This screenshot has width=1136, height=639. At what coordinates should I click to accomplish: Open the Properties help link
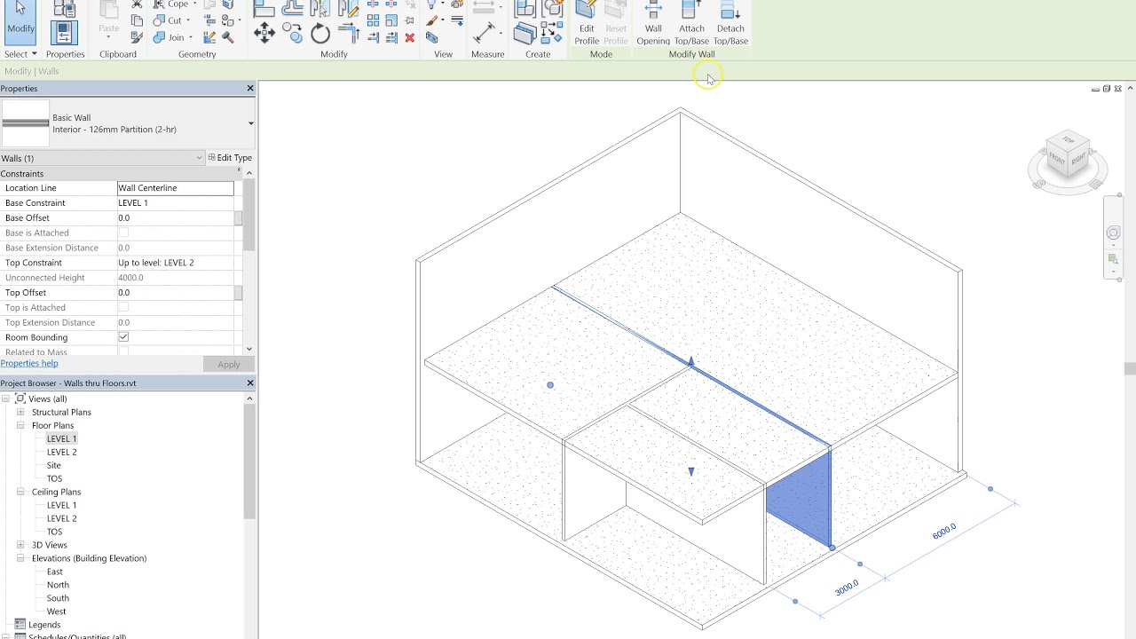[x=29, y=363]
